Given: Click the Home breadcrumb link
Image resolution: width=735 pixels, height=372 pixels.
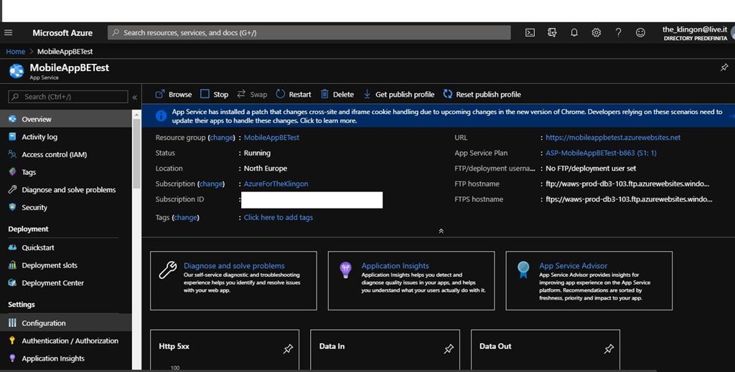Looking at the screenshot, I should pos(16,52).
